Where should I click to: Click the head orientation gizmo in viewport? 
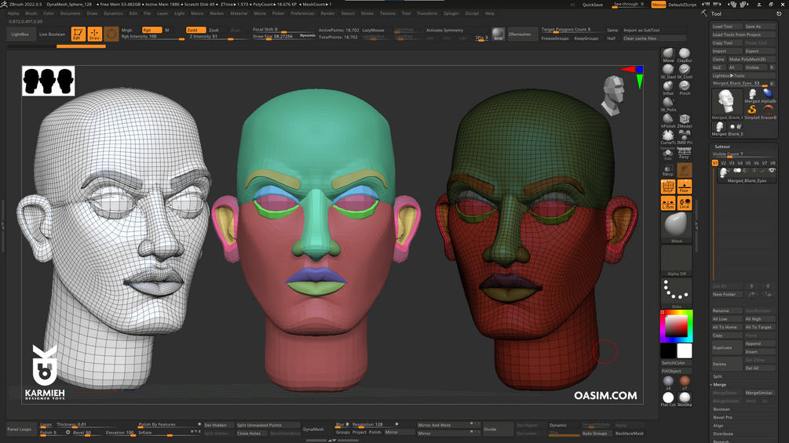[615, 95]
